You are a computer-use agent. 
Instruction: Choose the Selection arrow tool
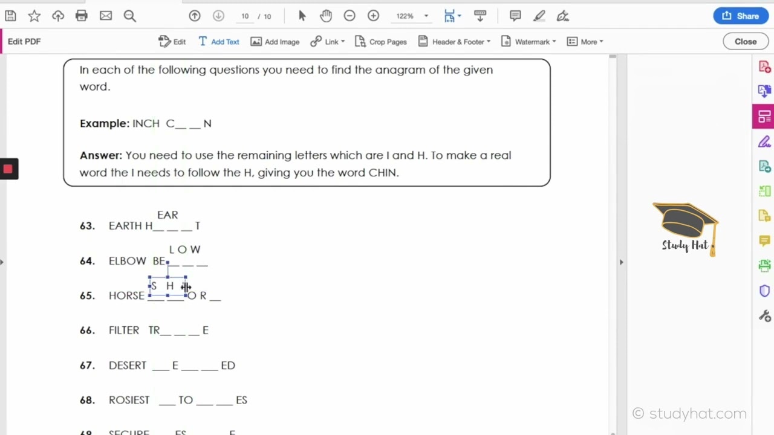302,16
